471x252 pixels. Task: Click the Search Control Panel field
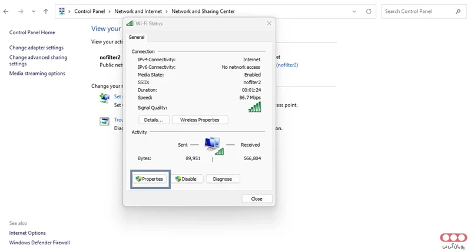tap(417, 11)
